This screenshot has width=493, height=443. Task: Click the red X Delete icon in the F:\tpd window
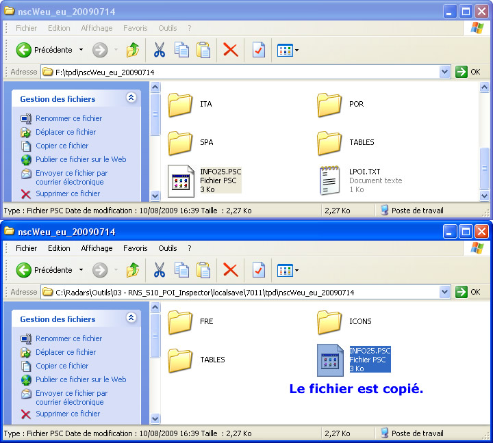tap(231, 50)
